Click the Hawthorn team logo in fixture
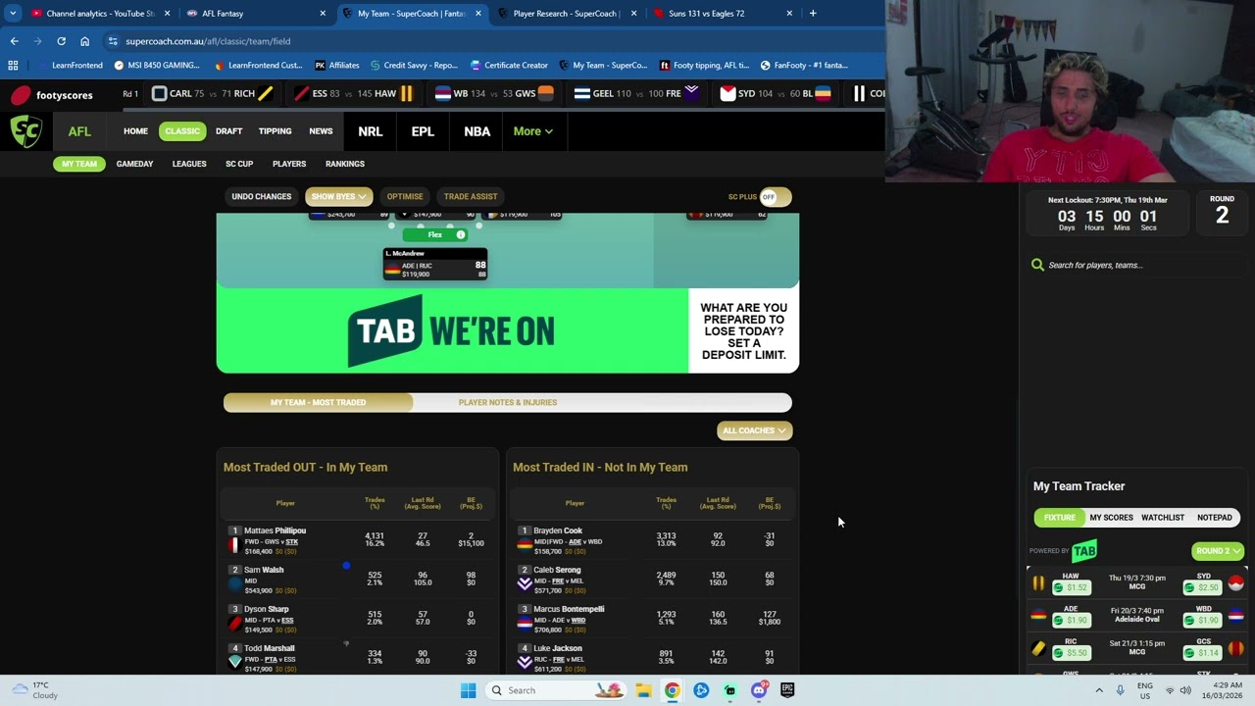 [x=1038, y=583]
